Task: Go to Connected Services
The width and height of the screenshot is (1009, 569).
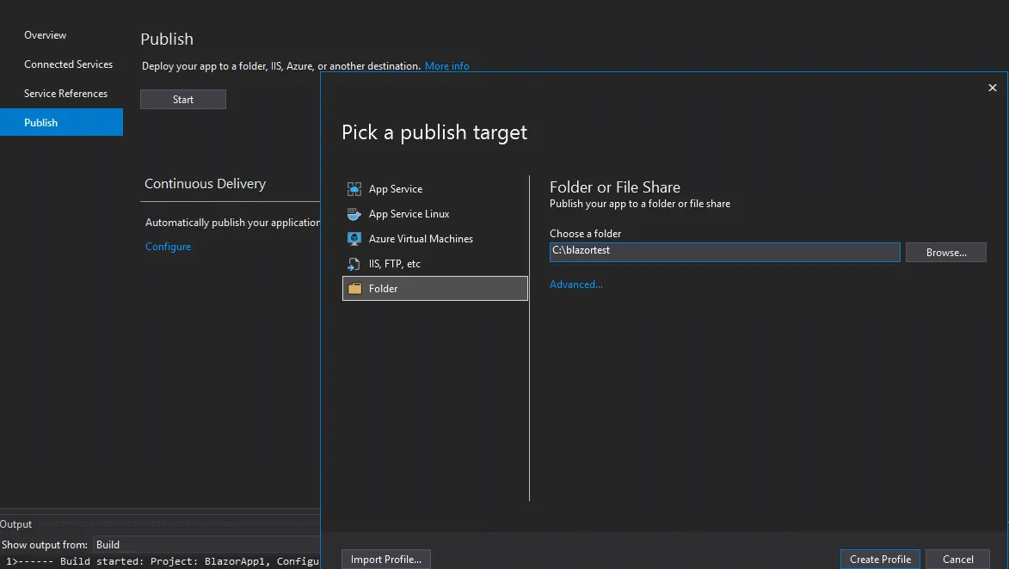Action: pos(68,64)
